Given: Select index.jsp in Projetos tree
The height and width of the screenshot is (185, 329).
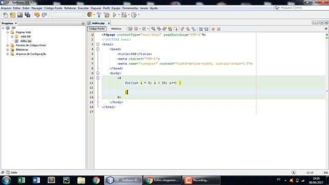Looking at the screenshot, I should point(26,41).
